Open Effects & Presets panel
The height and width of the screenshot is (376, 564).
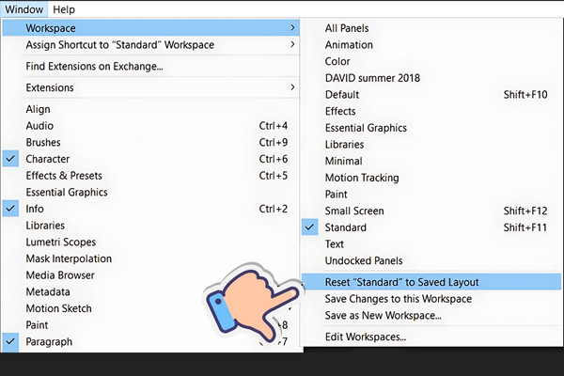tap(150, 175)
